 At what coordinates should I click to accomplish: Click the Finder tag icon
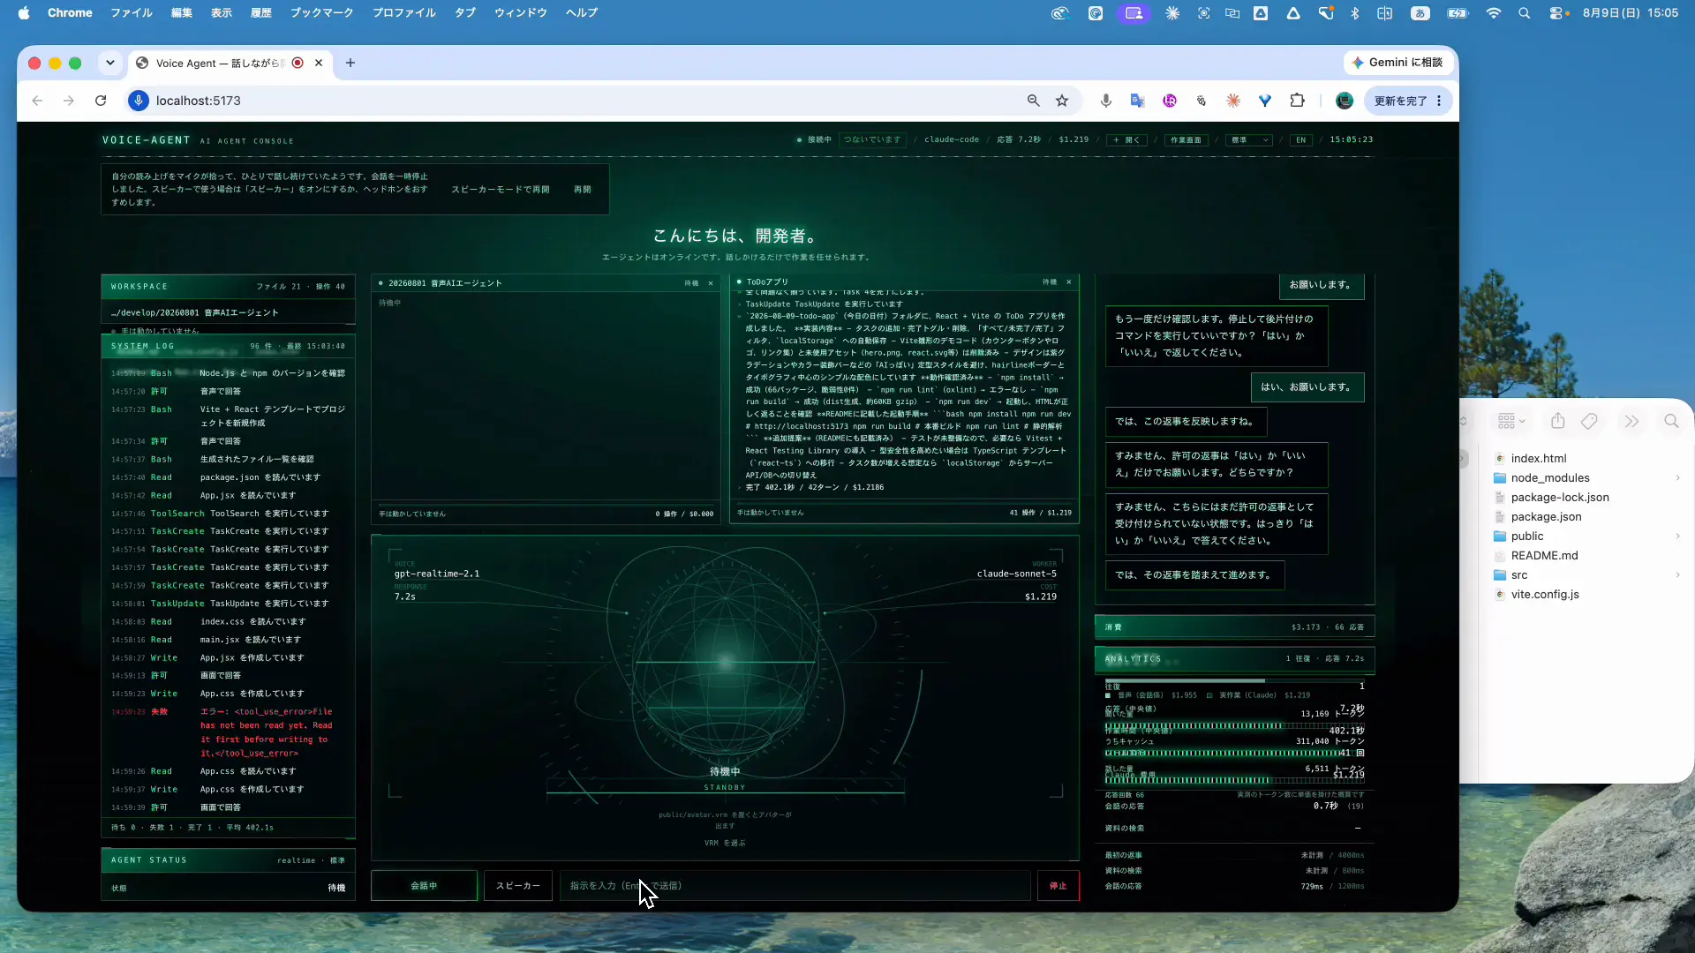point(1589,421)
